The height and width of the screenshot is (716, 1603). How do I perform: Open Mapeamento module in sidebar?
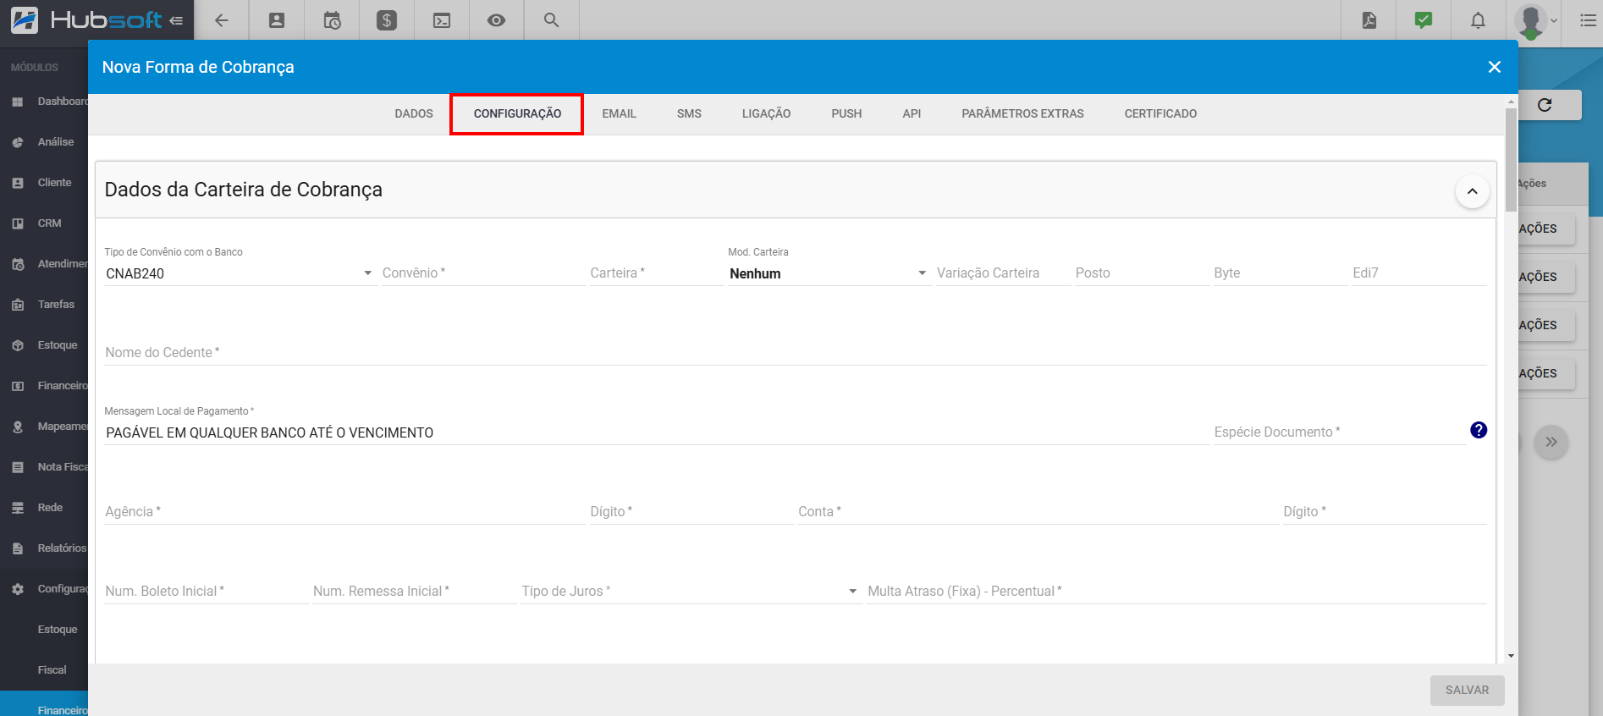[x=44, y=427]
